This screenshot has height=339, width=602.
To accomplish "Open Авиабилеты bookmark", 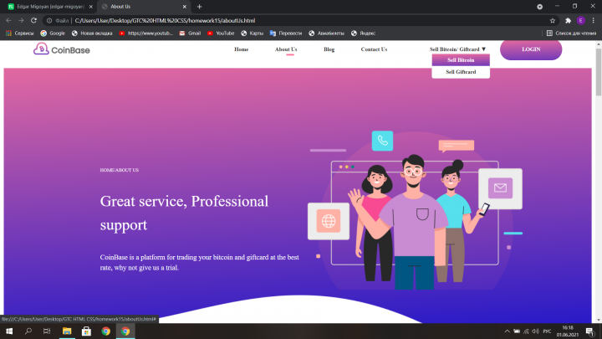I will pyautogui.click(x=326, y=33).
